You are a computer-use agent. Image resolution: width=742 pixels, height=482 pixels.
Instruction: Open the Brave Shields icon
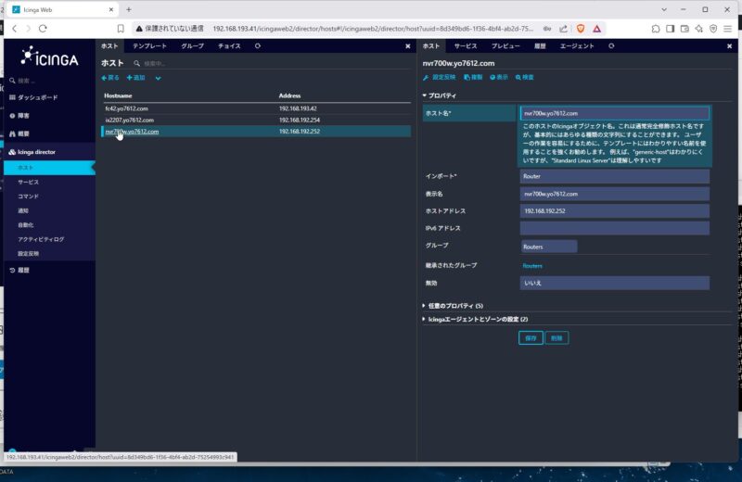[x=581, y=29]
